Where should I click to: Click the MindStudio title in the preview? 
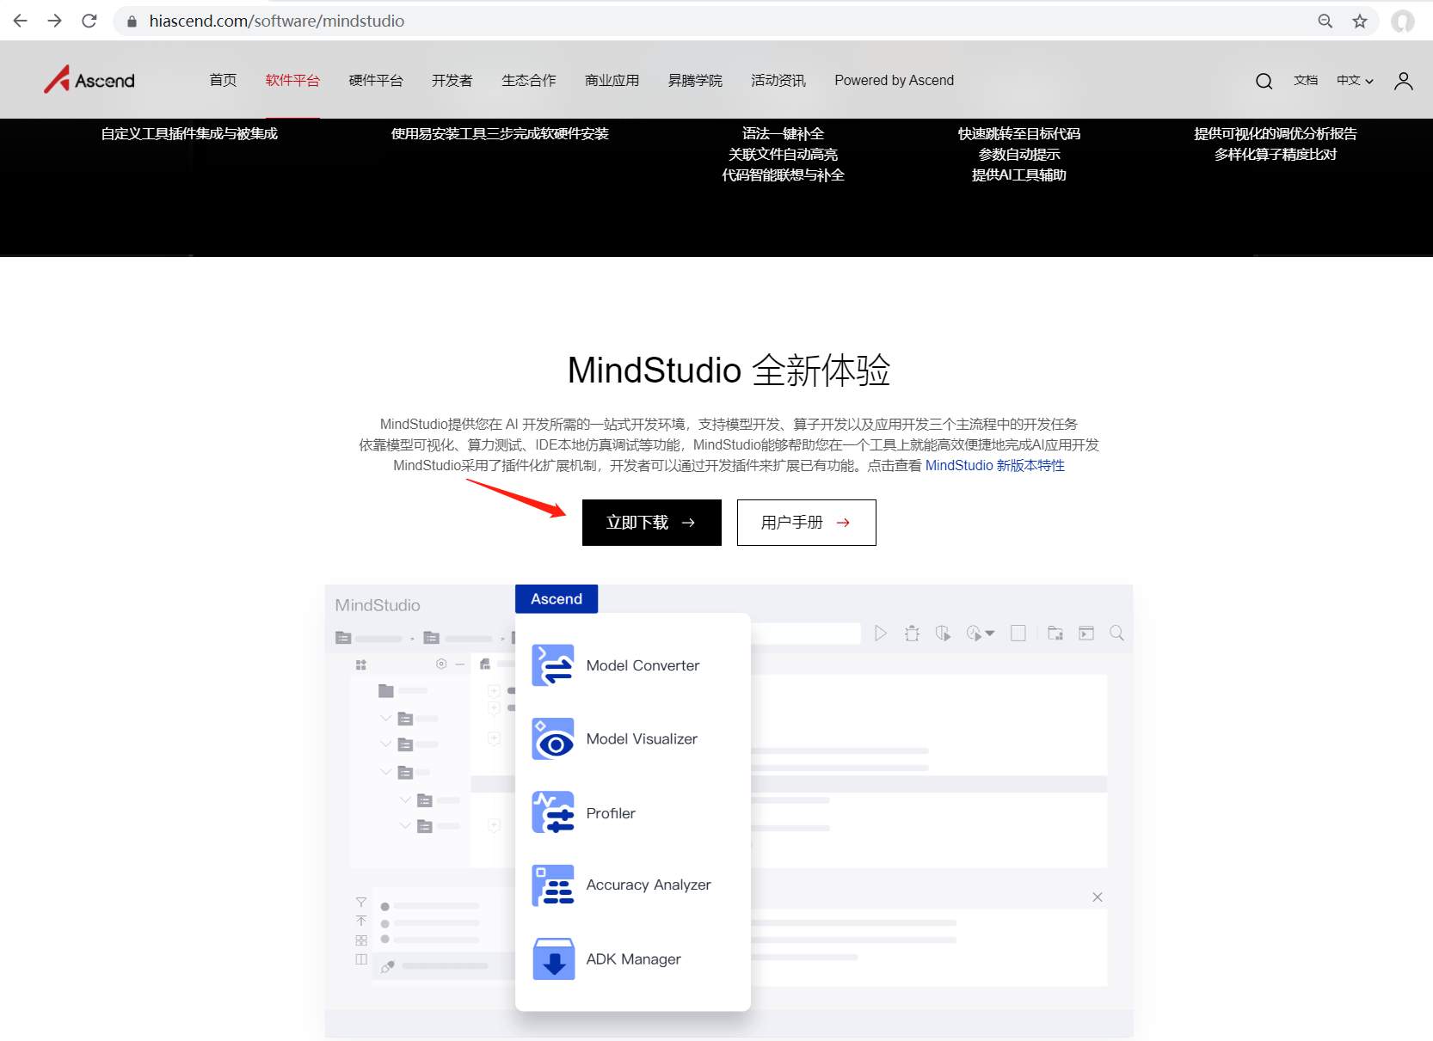coord(378,605)
